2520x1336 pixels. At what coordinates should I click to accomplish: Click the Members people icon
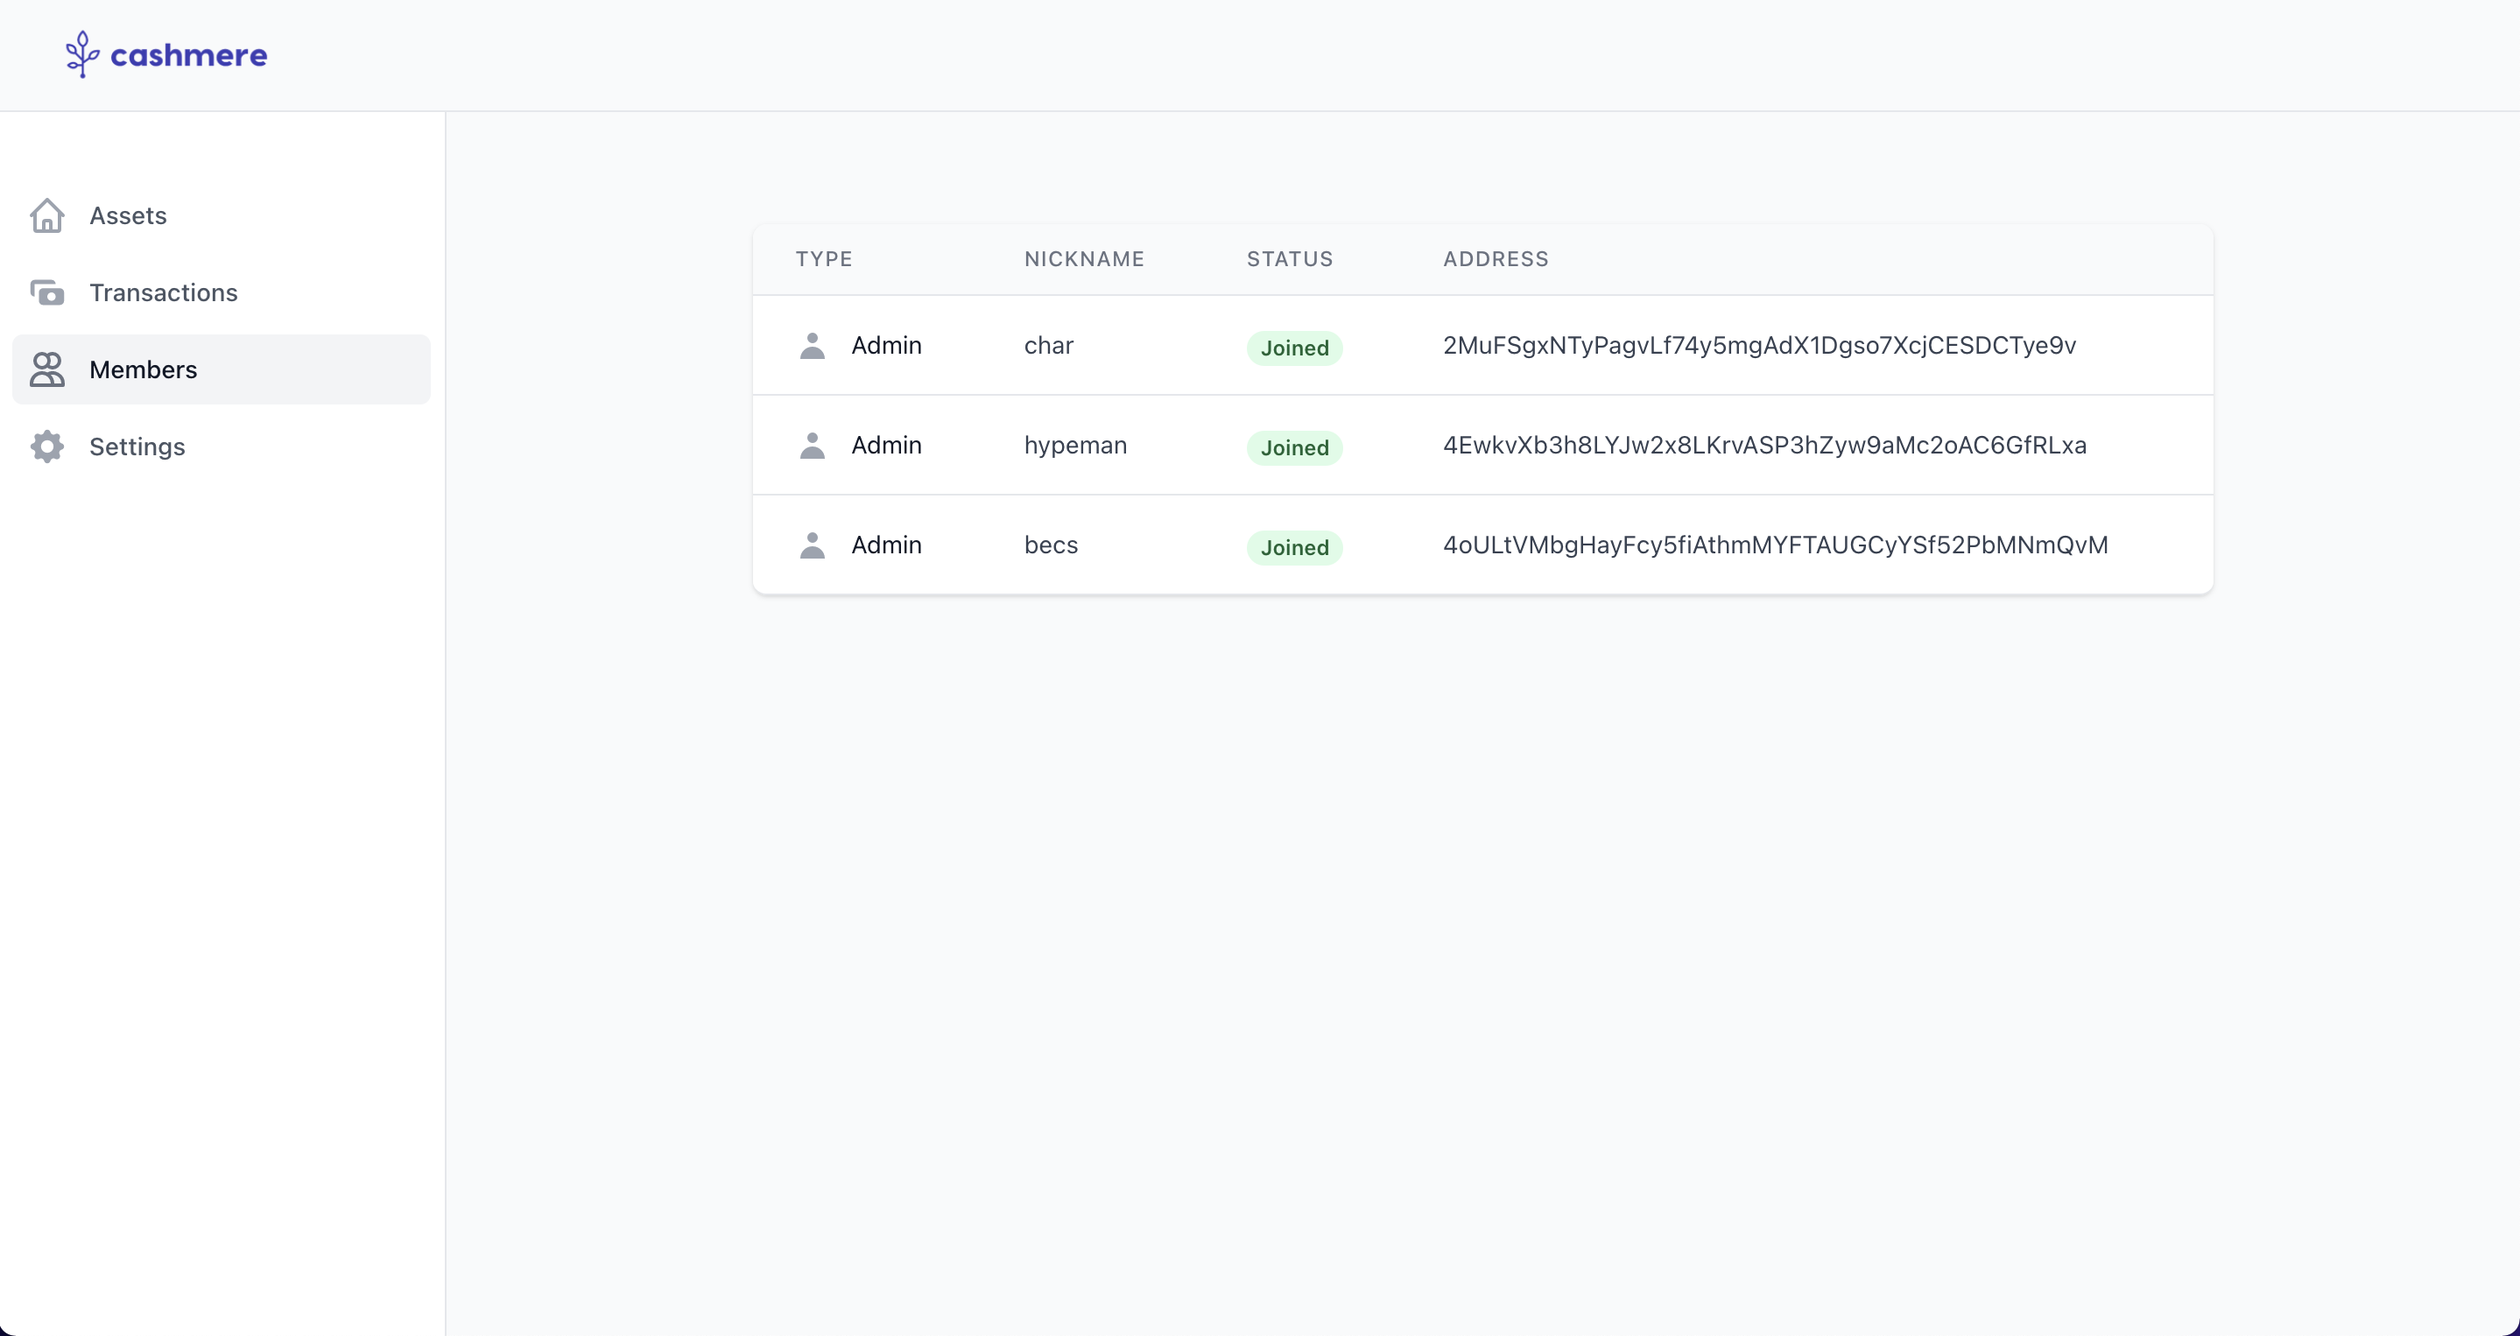(47, 369)
